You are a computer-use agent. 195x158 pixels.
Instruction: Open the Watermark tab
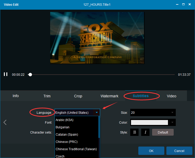109,96
